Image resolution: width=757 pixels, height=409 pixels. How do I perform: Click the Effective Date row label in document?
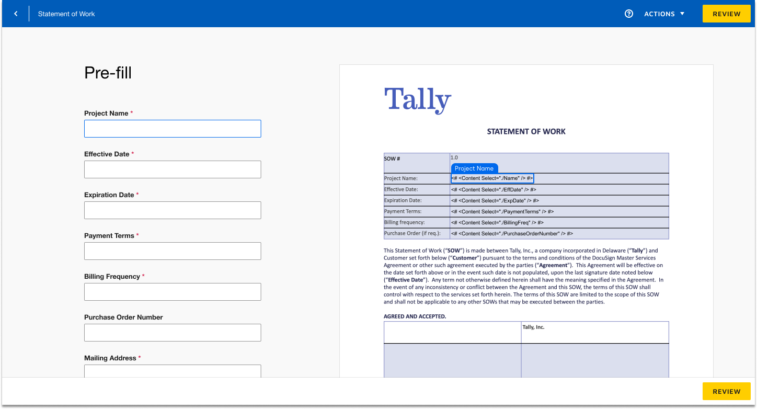pos(401,189)
